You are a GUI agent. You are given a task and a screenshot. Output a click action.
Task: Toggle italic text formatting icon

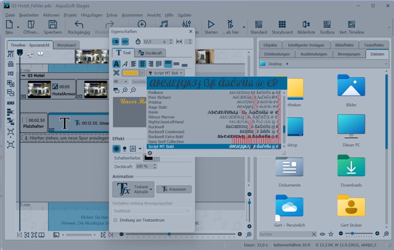(x=125, y=64)
